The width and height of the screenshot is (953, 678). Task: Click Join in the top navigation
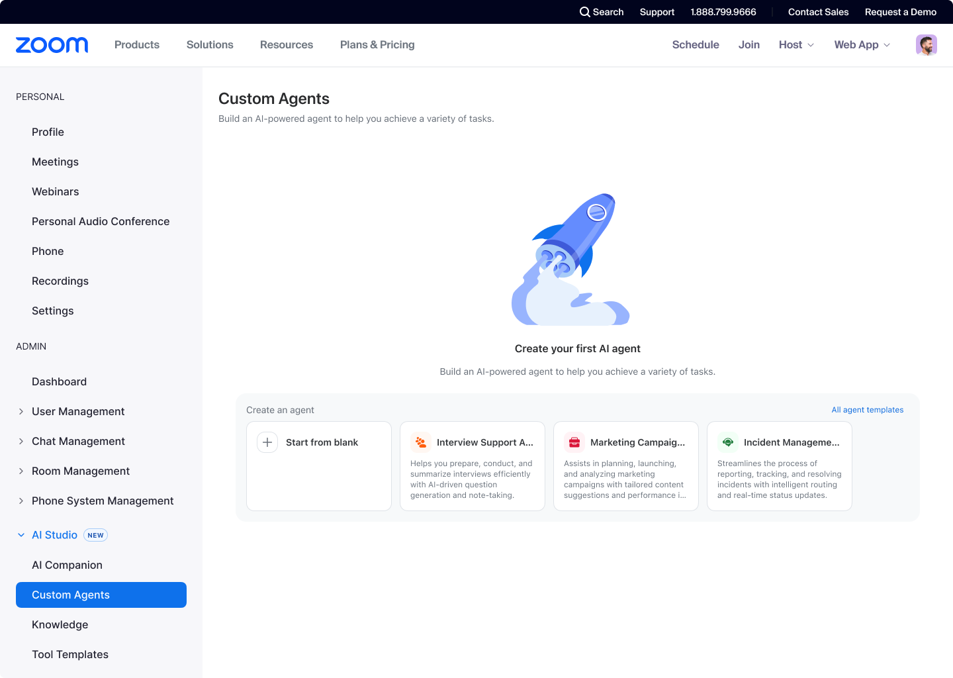749,45
